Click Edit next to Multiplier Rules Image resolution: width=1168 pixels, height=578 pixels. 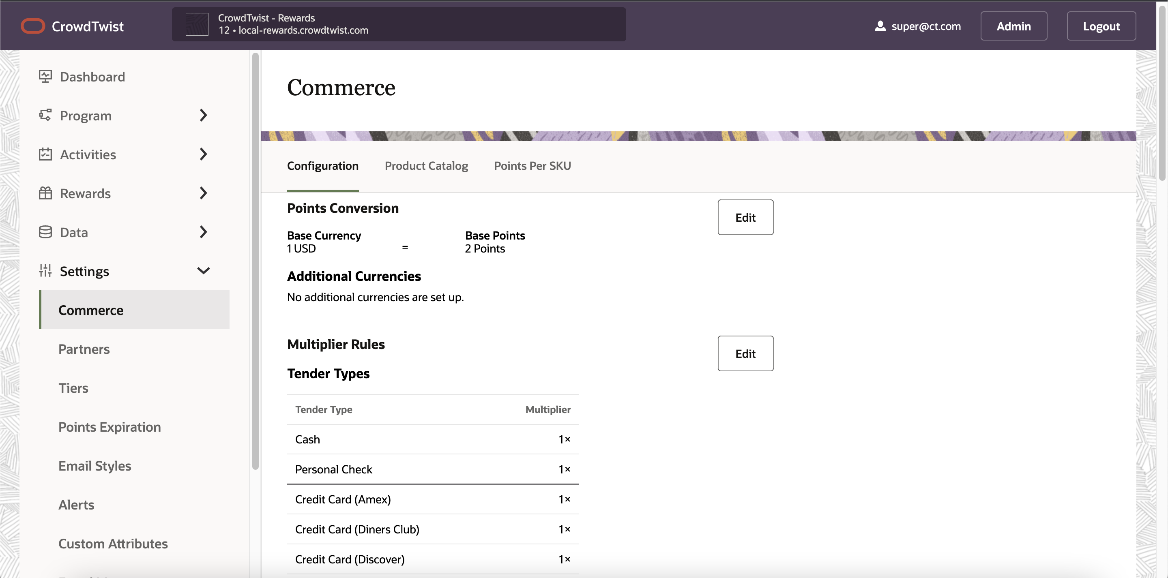click(745, 353)
